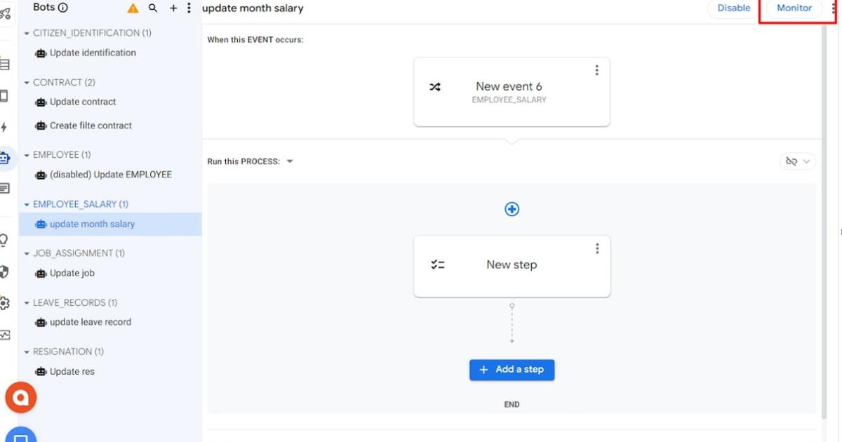This screenshot has height=442, width=842.
Task: Collapse the CONTRACT bot group
Action: [x=26, y=82]
